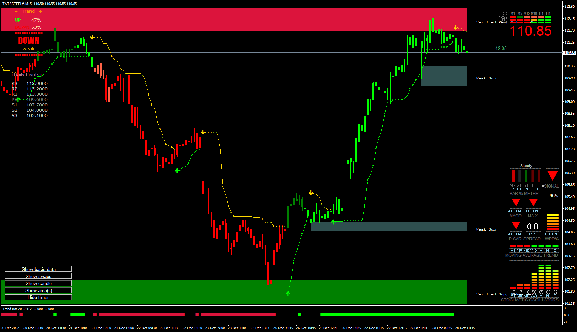This screenshot has height=332, width=577.
Task: Click the 110.85 current price tag on axis
Action: click(x=569, y=53)
